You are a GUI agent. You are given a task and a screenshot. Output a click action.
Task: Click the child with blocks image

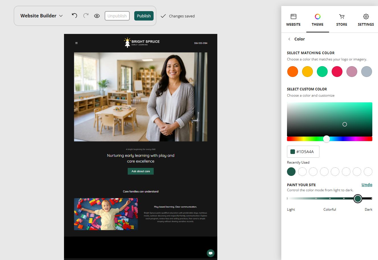coord(106,214)
